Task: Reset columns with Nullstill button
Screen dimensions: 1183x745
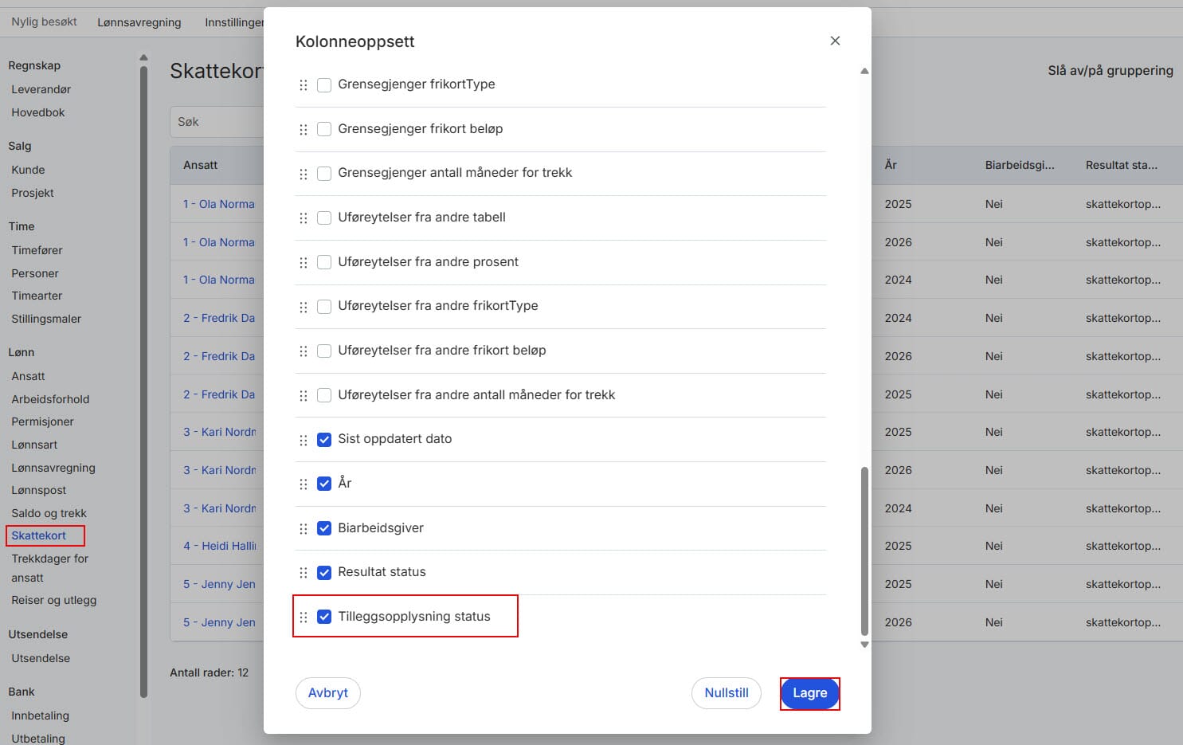Action: 727,693
